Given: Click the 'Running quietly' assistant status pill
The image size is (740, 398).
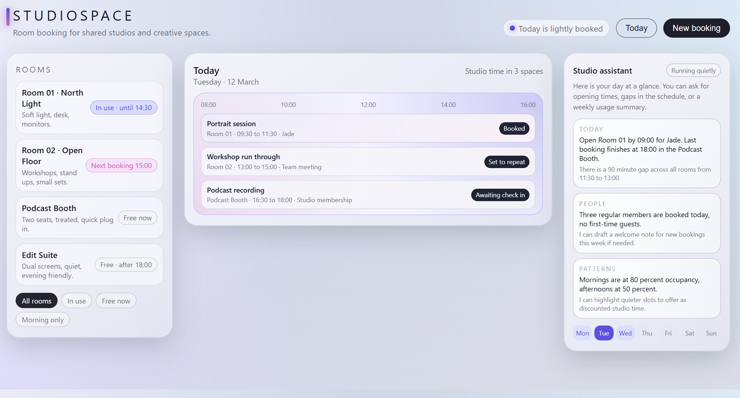Looking at the screenshot, I should tap(693, 70).
